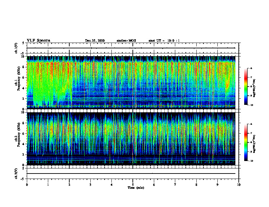Click the "start UT = 10: 0 : 1" text

164,41
